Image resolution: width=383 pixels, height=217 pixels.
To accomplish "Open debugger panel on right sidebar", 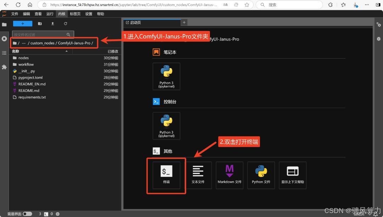I will point(379,39).
